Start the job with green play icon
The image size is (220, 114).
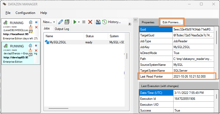(75, 22)
